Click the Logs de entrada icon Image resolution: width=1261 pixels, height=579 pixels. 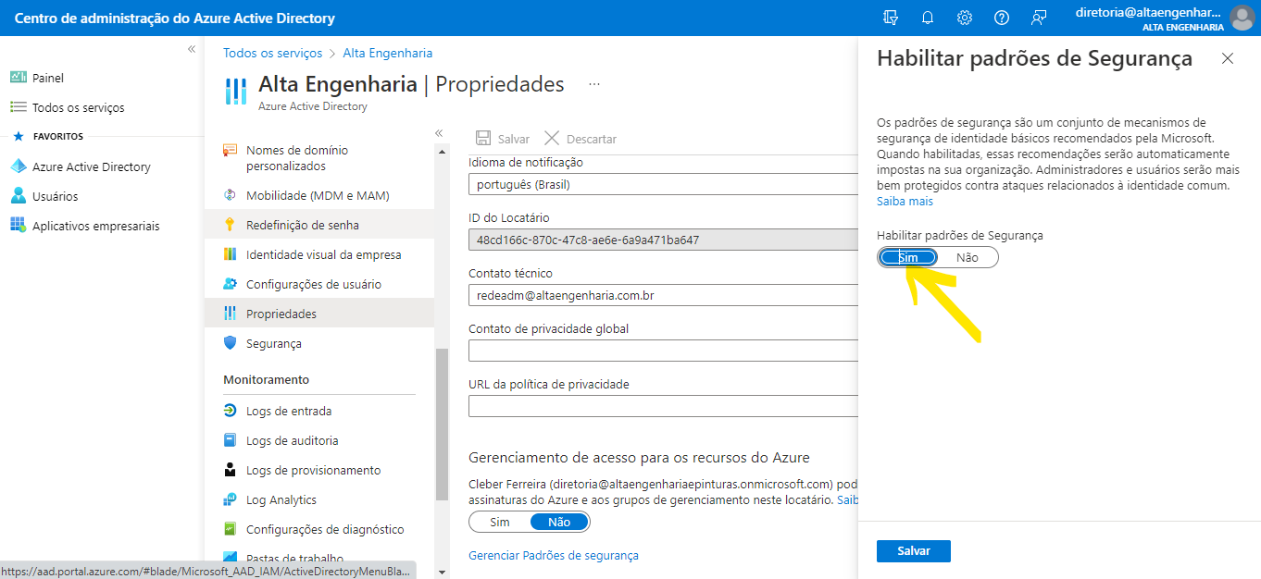[x=231, y=411]
